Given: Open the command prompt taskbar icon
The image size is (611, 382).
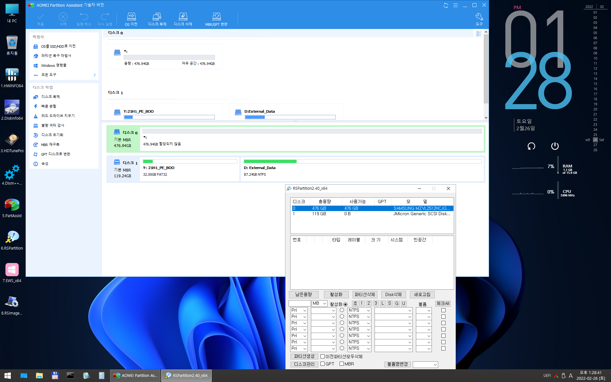Looking at the screenshot, I should [70, 376].
